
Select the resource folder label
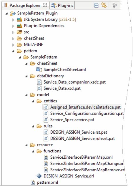tap(45, 145)
